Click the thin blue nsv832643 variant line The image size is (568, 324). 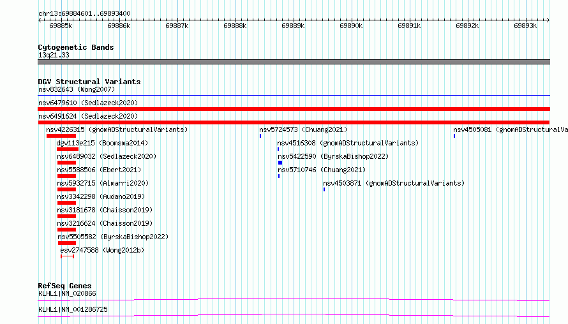coord(294,96)
